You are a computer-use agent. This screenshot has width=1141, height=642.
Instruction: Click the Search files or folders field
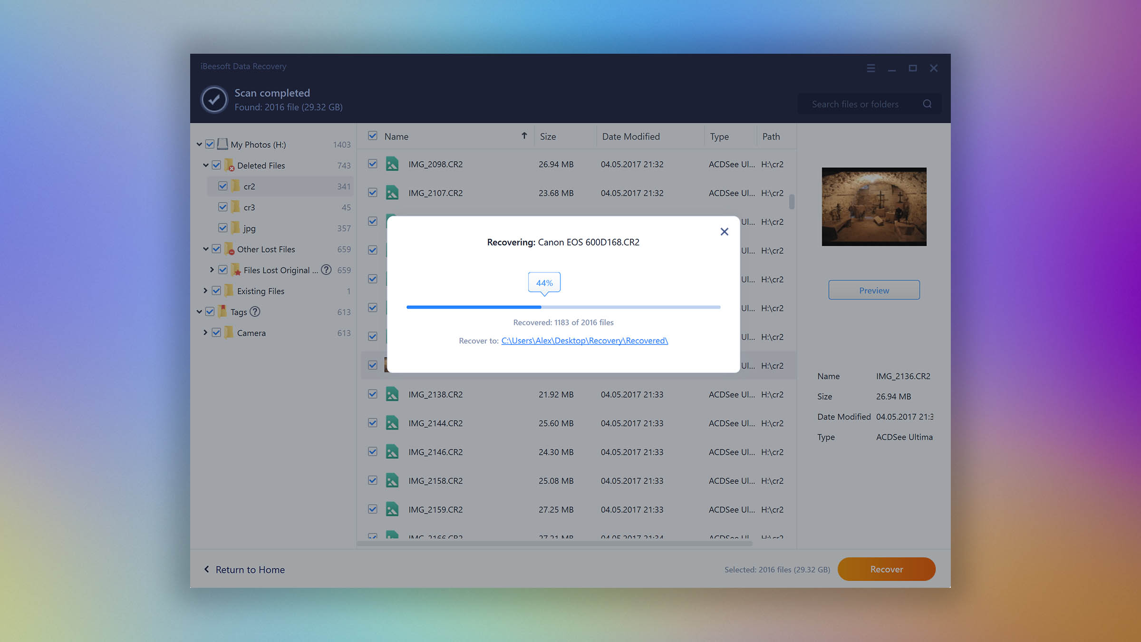tap(870, 104)
